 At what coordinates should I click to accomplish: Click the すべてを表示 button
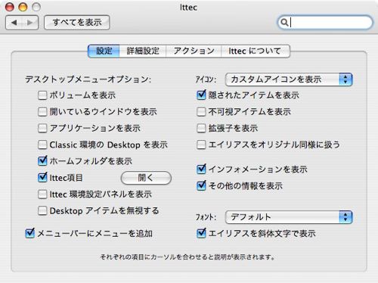77,23
